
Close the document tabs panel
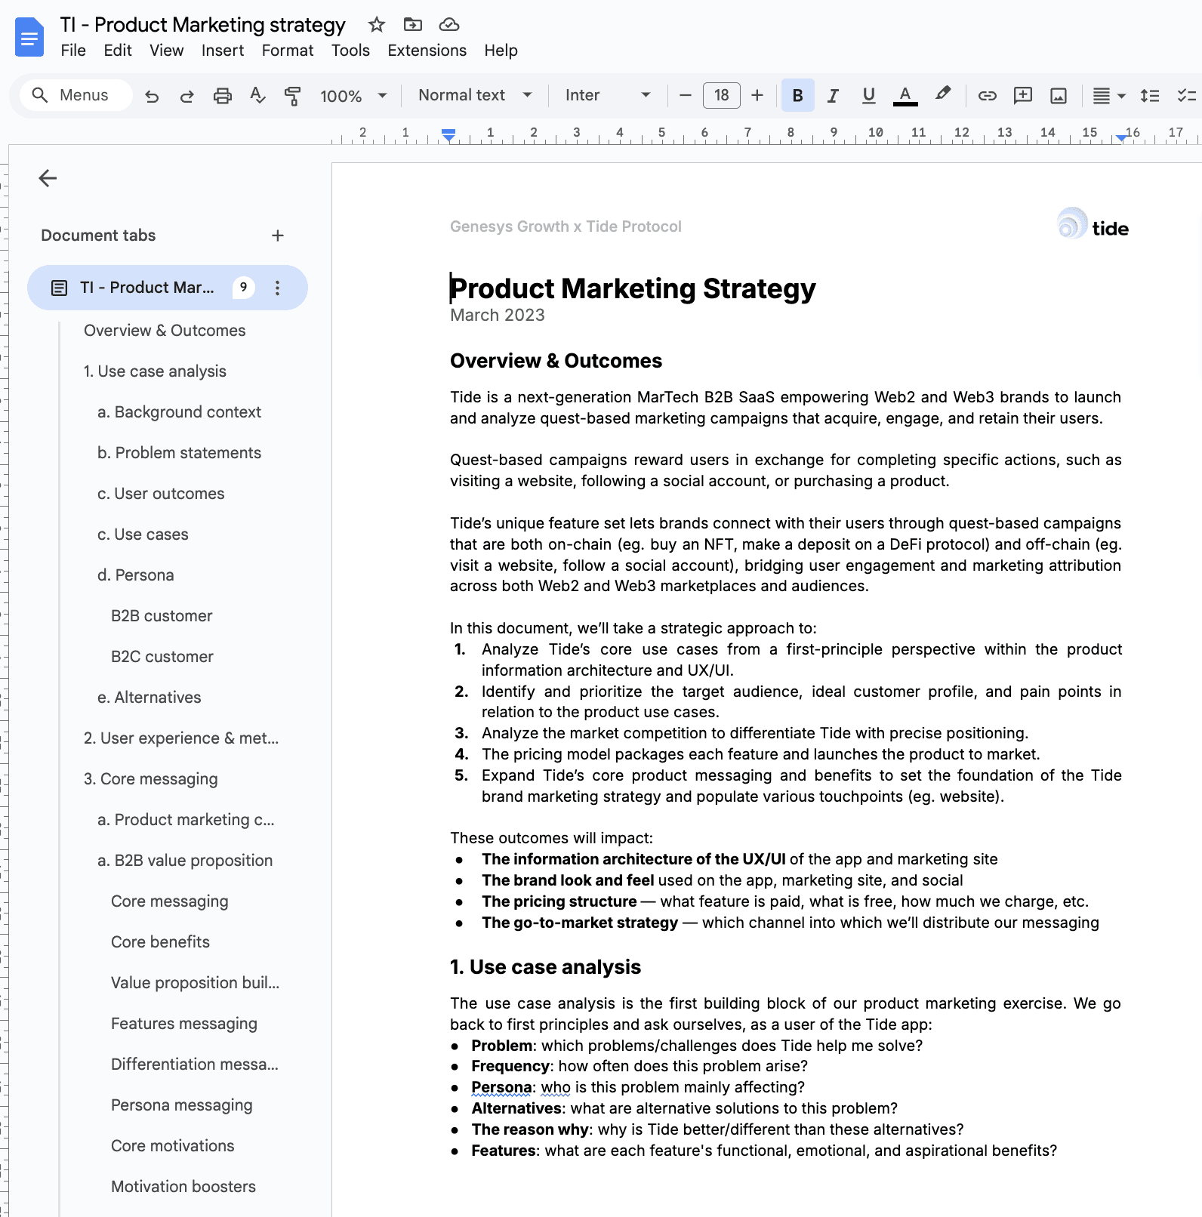point(48,178)
